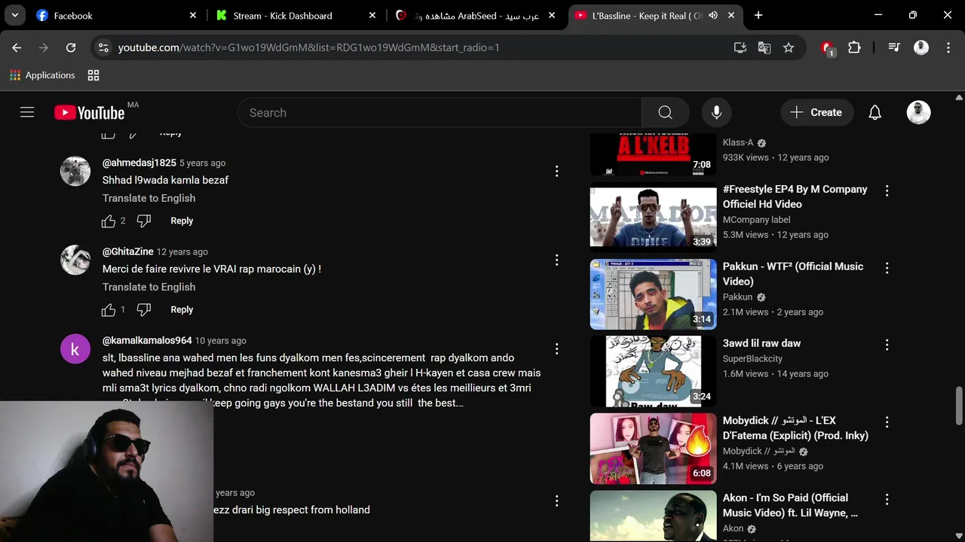The height and width of the screenshot is (542, 965).
Task: Click the translate page icon in address bar
Action: (764, 47)
